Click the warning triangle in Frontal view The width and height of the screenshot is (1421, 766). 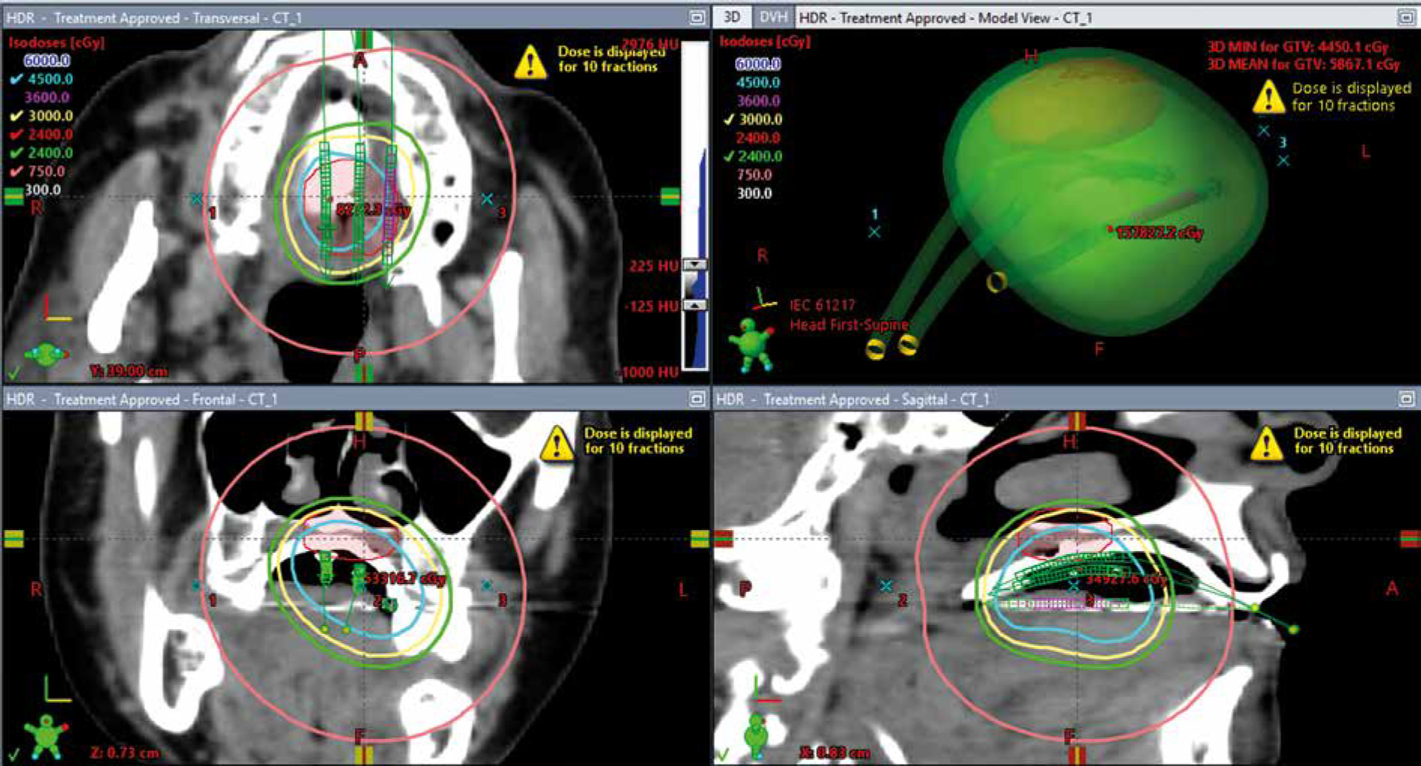click(x=557, y=442)
